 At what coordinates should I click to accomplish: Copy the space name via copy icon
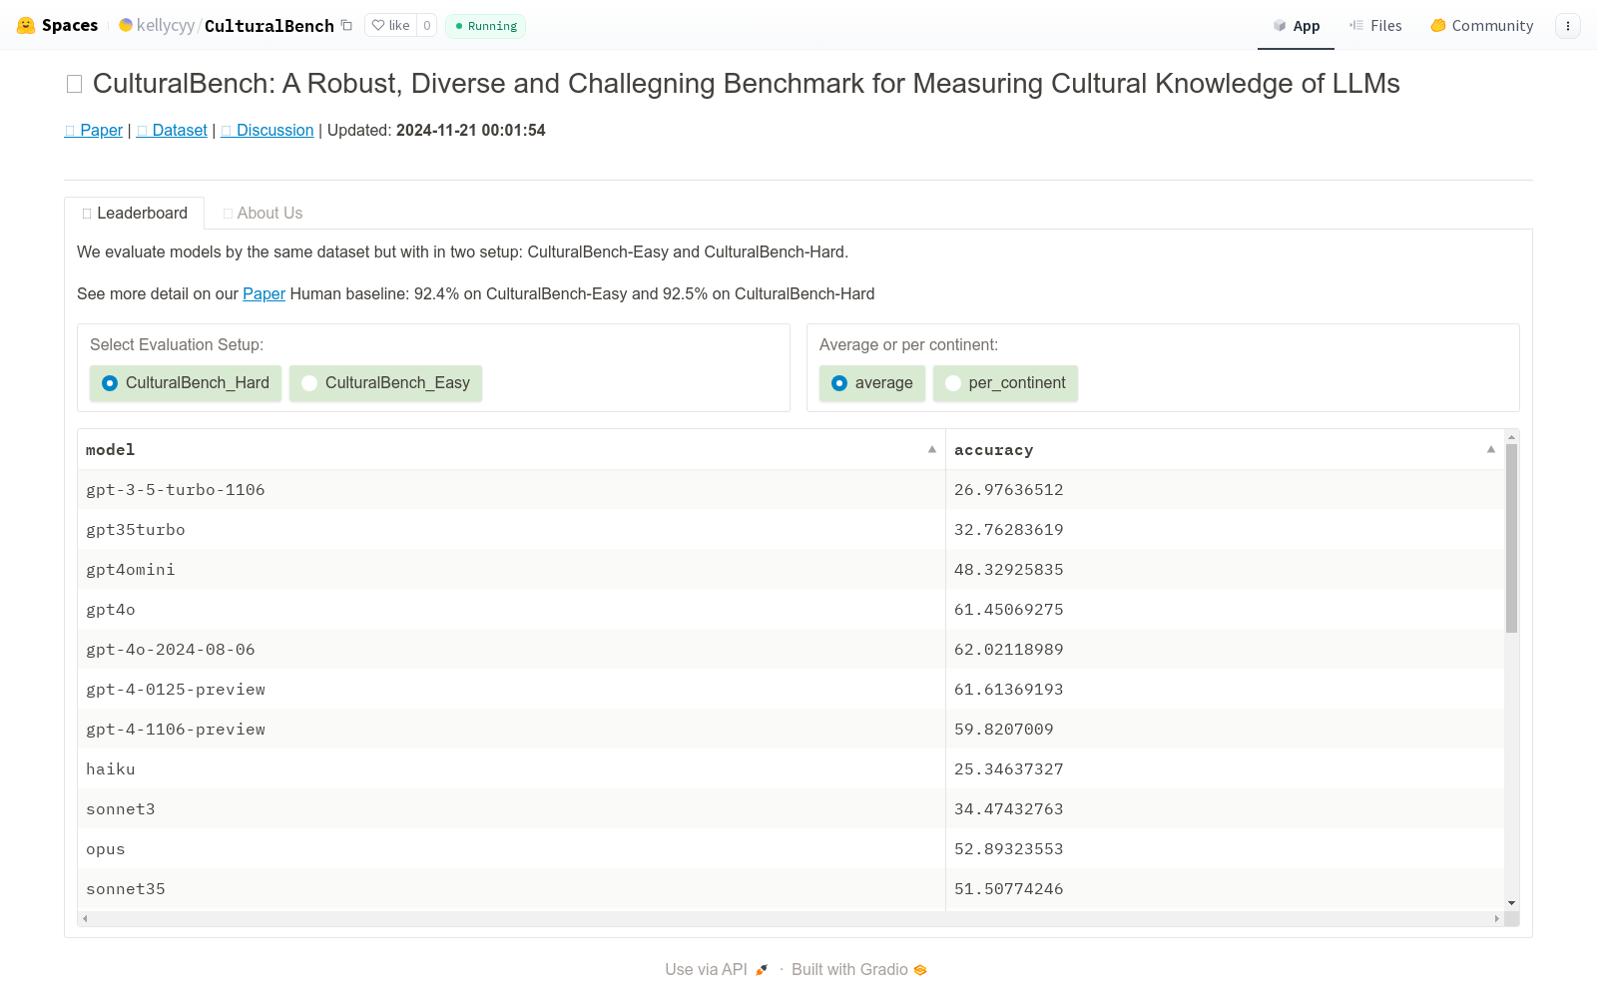[346, 25]
